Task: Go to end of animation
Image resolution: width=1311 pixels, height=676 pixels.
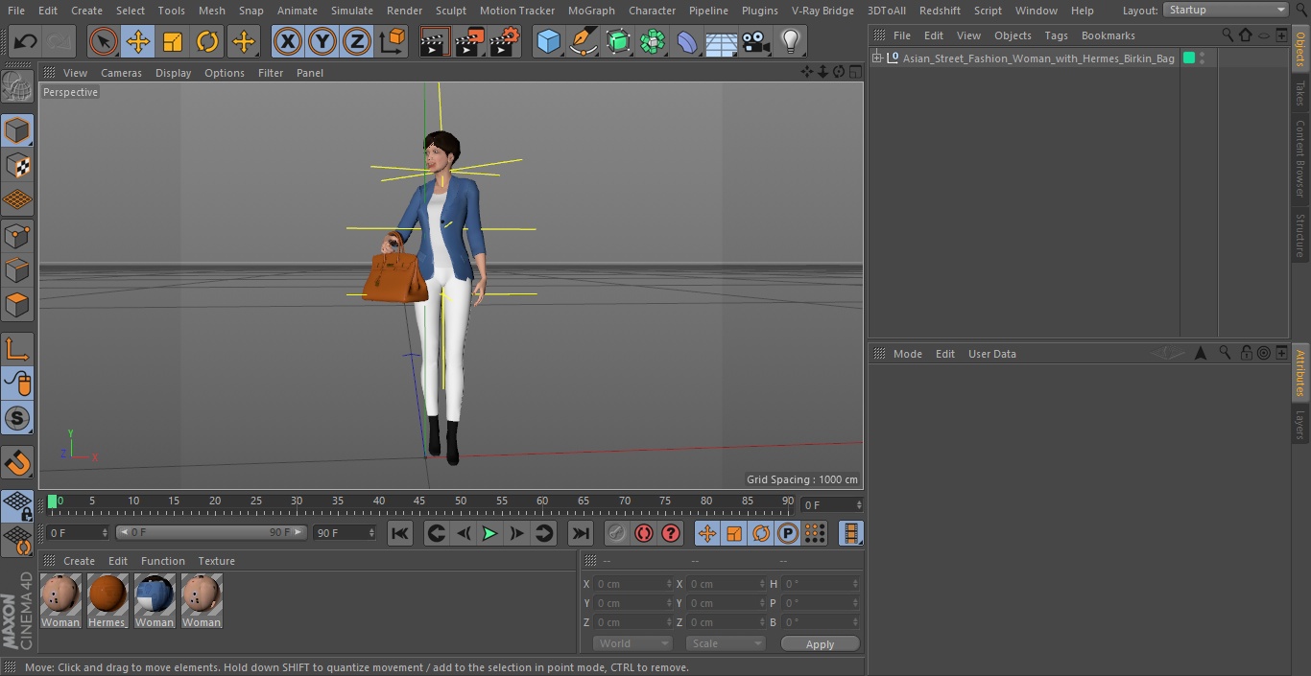Action: (x=581, y=533)
